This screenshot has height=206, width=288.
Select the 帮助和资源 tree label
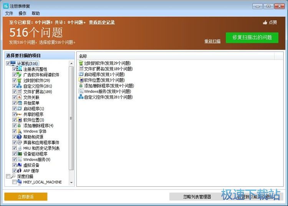click(x=33, y=137)
